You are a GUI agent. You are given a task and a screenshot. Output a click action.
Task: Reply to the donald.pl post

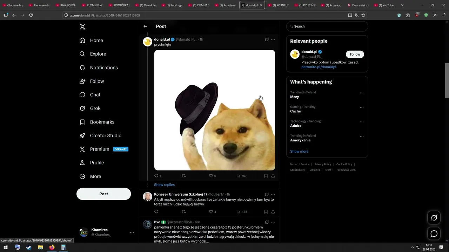click(x=158, y=176)
